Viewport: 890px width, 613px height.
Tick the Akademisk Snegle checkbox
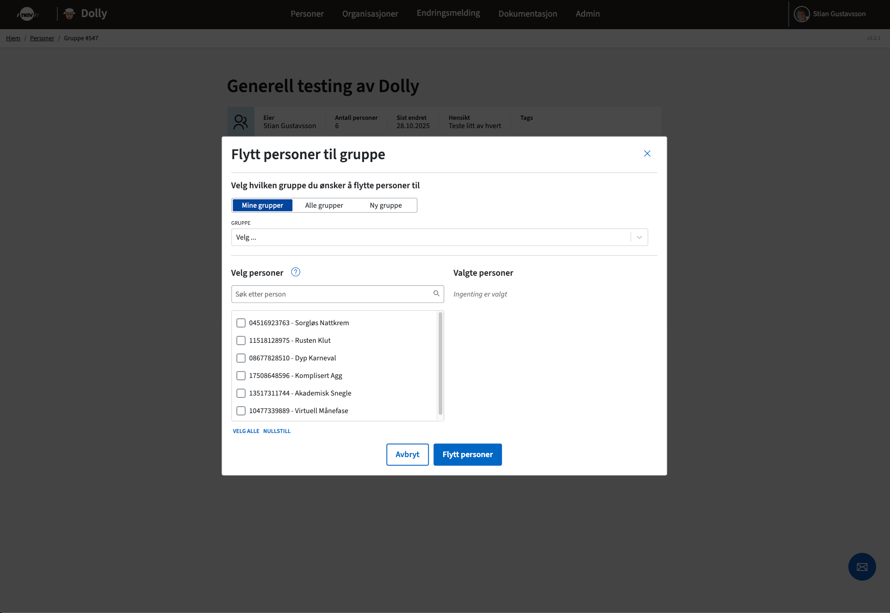[x=241, y=393]
